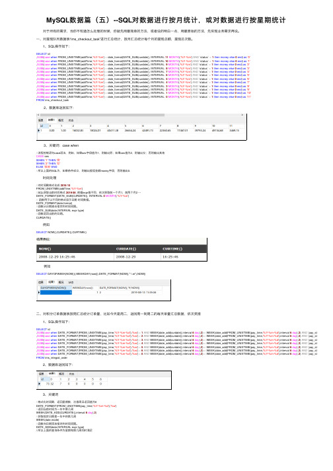The width and height of the screenshot is (333, 471).
Task: Click the CURTIME() column header
Action: tap(184, 249)
